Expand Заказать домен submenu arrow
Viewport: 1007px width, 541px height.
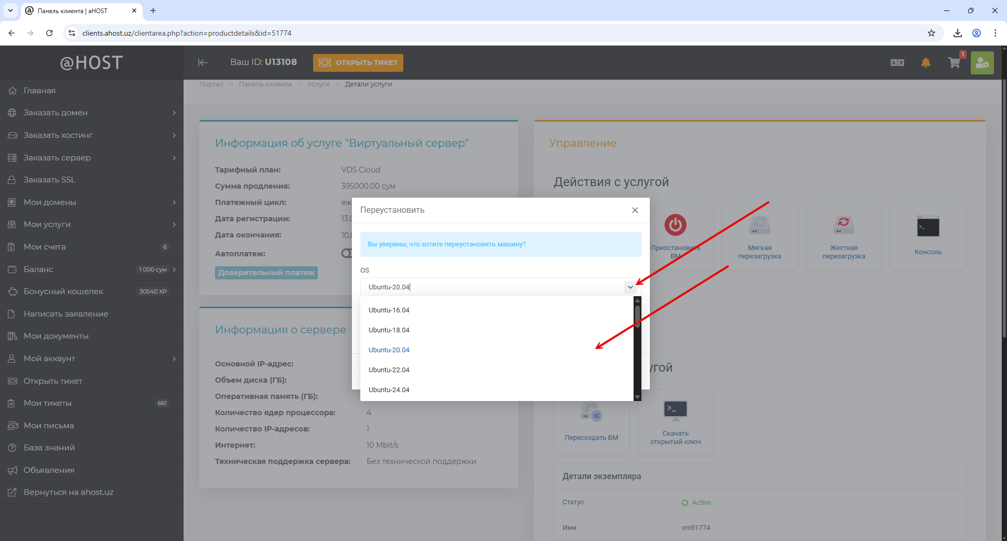click(174, 113)
